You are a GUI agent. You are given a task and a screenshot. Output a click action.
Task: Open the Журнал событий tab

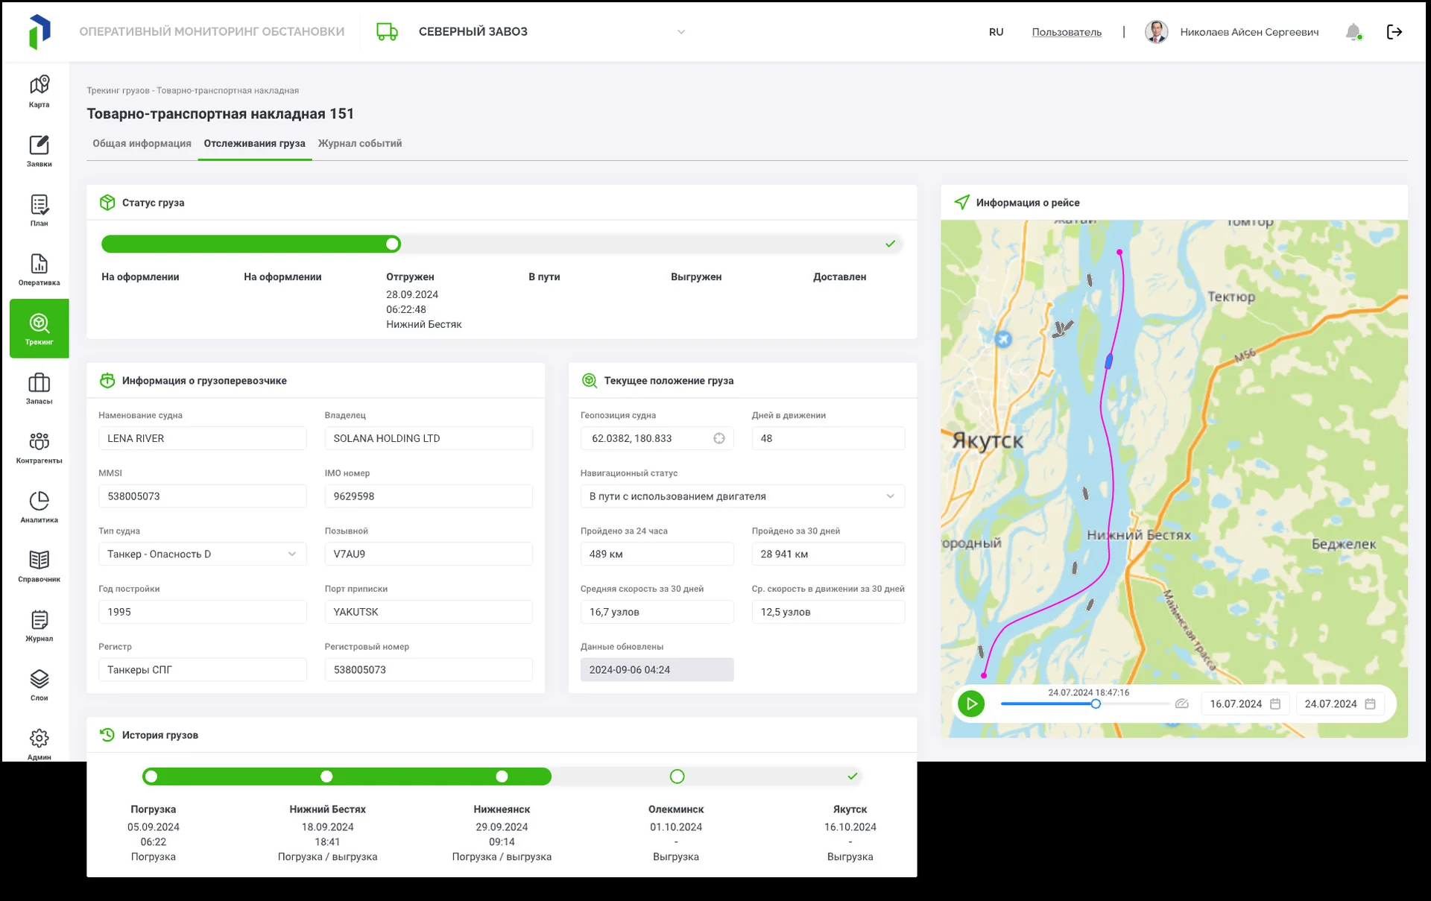pyautogui.click(x=360, y=143)
